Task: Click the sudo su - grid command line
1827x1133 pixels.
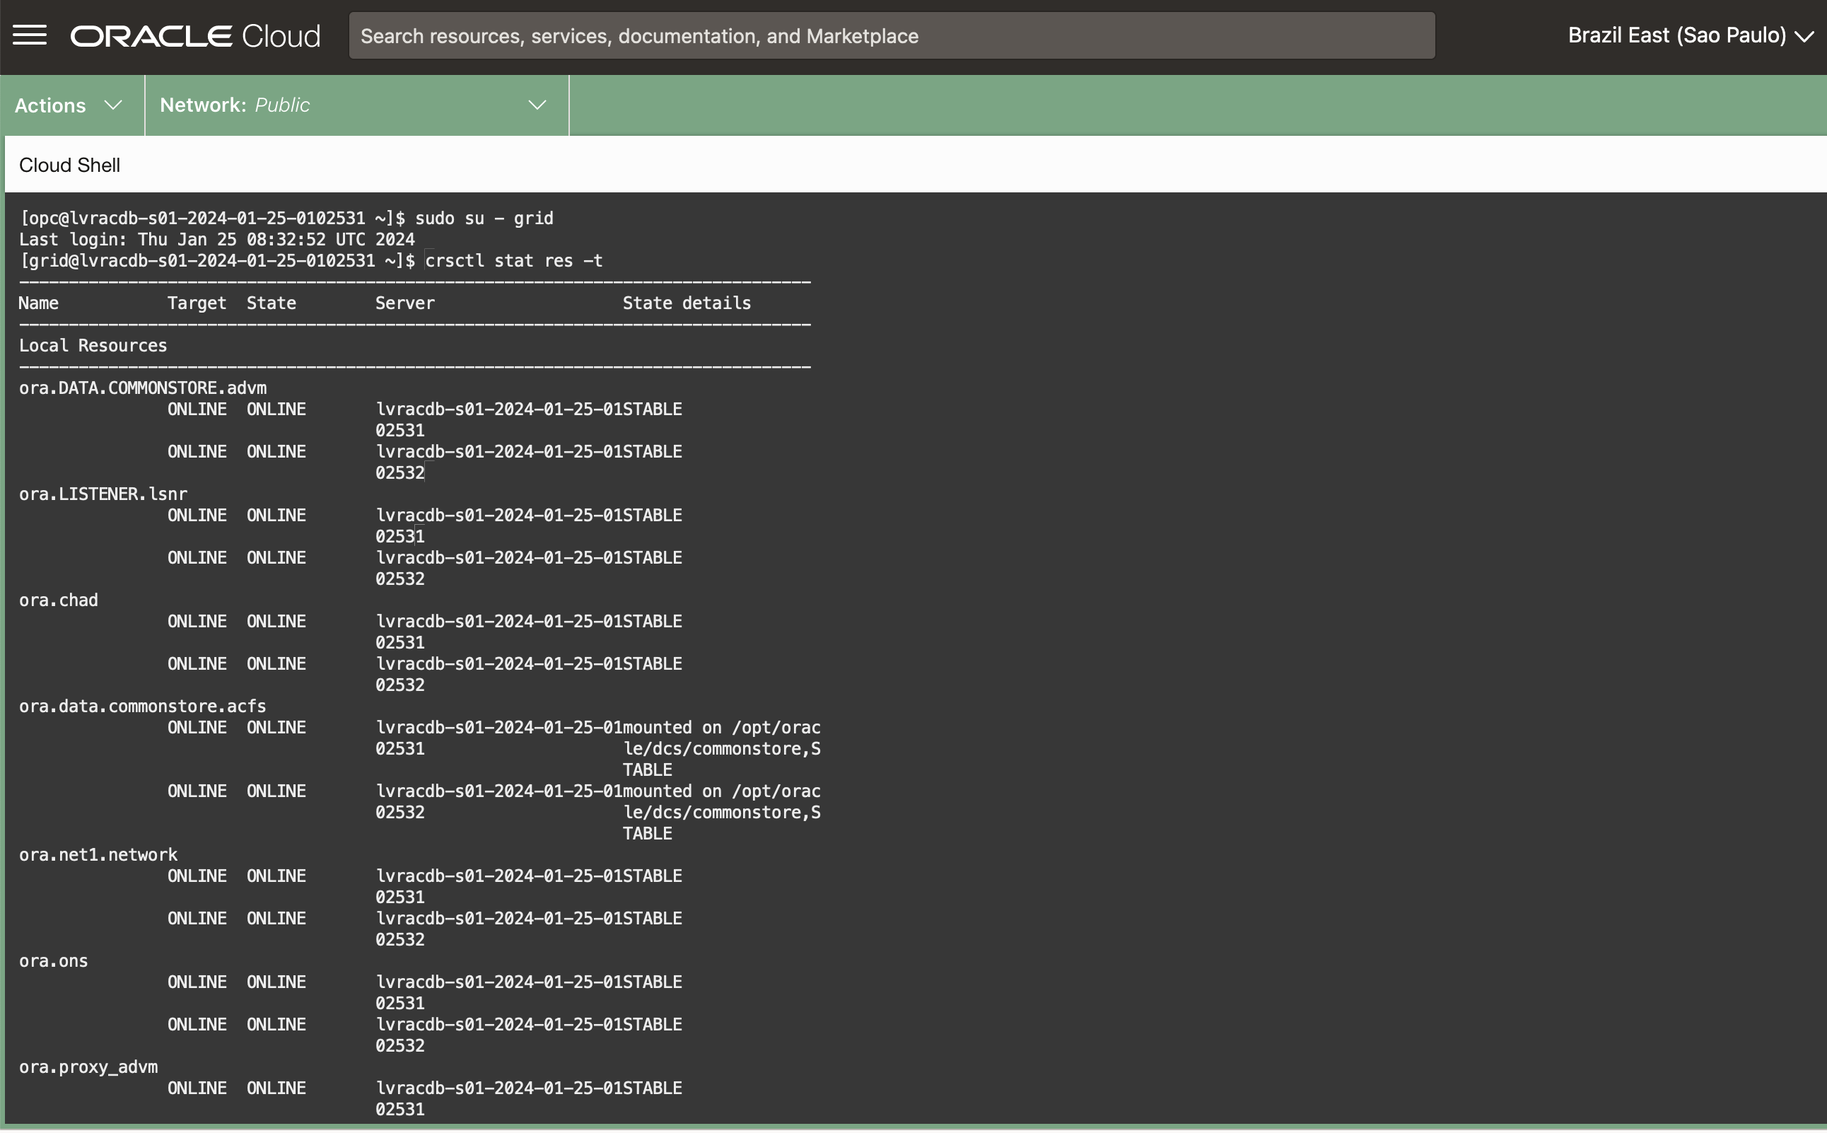Action: pos(483,218)
